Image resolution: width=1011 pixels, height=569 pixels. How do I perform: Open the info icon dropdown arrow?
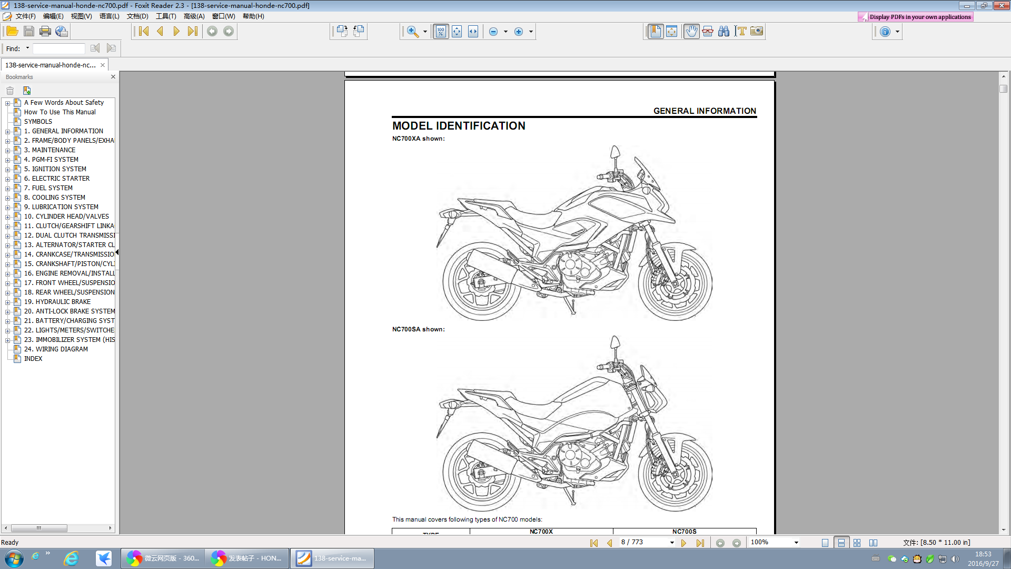click(897, 32)
